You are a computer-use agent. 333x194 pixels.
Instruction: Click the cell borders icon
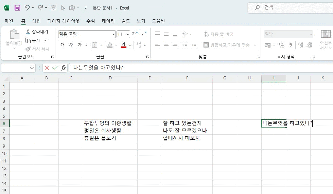[94, 45]
